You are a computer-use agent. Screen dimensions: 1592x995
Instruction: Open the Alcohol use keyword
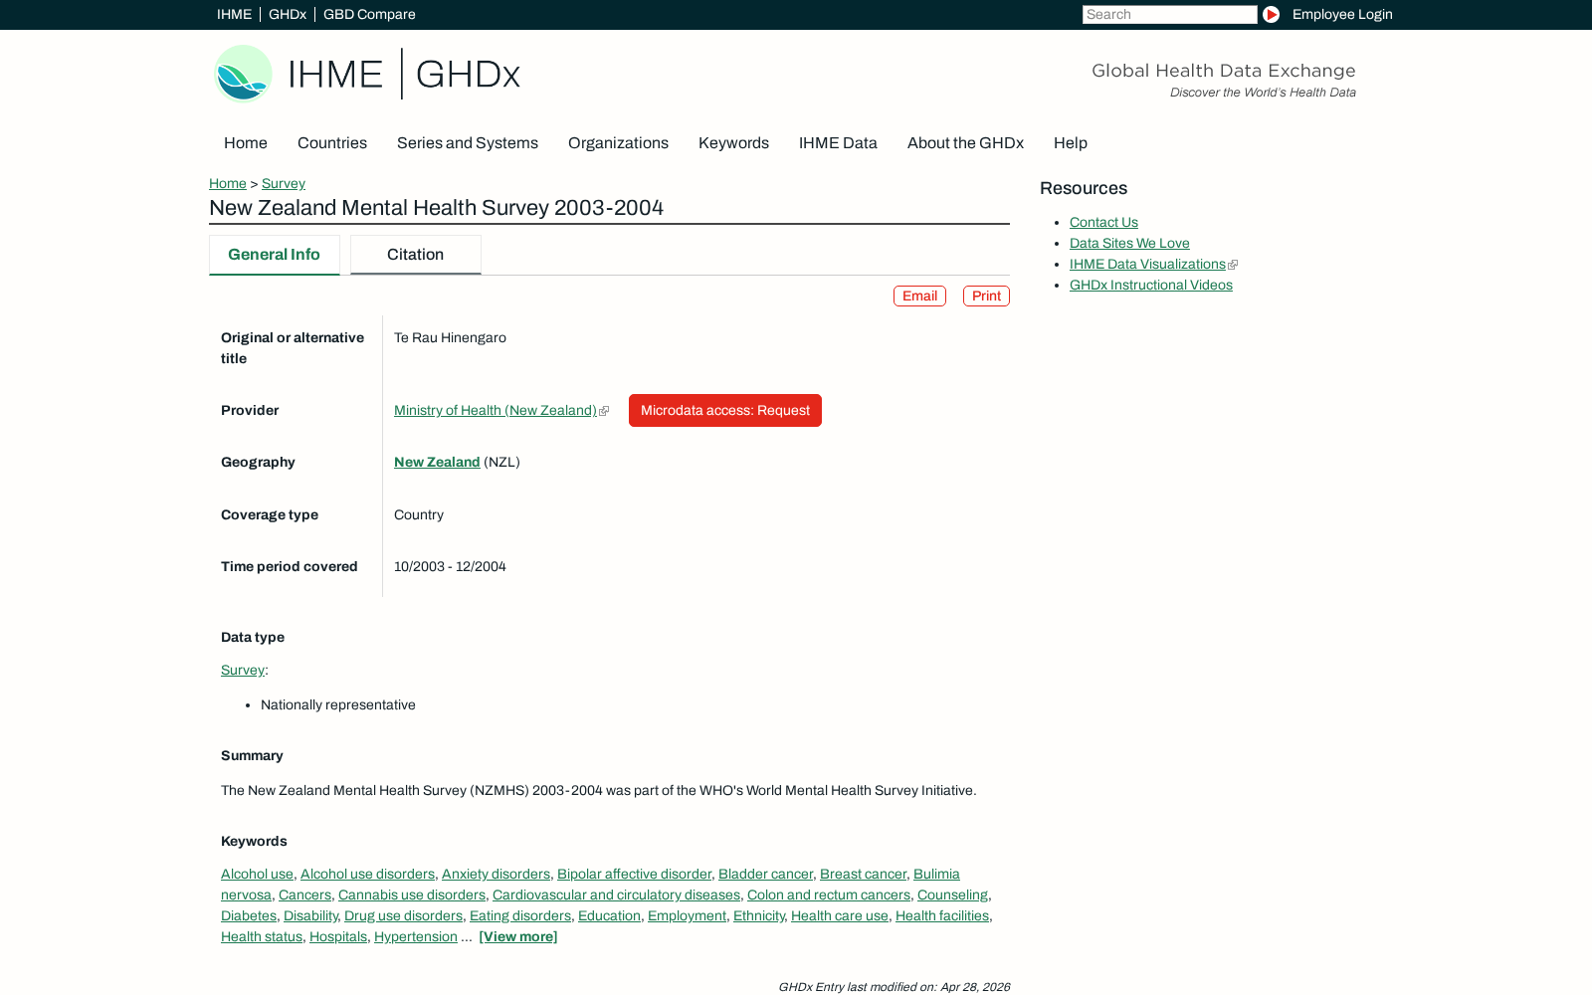tap(257, 874)
